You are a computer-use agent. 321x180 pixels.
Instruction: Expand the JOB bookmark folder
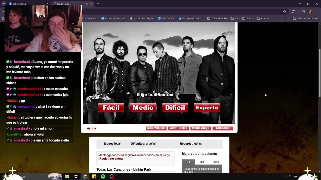tap(234, 18)
